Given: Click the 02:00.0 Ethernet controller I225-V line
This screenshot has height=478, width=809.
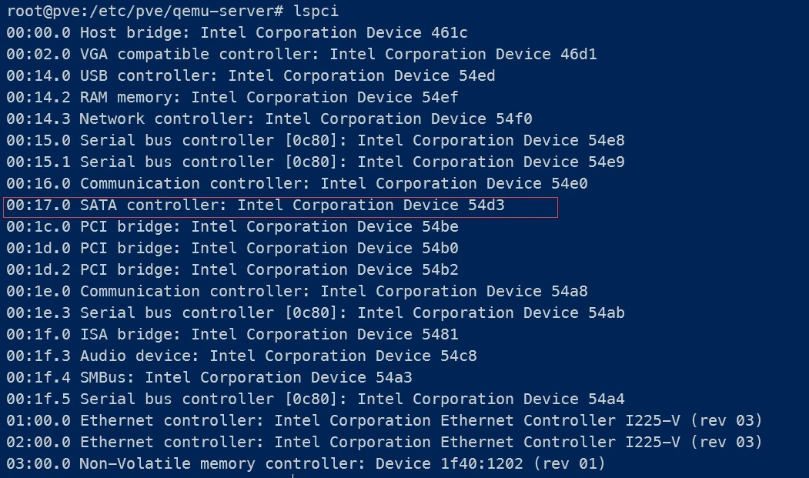Looking at the screenshot, I should tap(384, 443).
